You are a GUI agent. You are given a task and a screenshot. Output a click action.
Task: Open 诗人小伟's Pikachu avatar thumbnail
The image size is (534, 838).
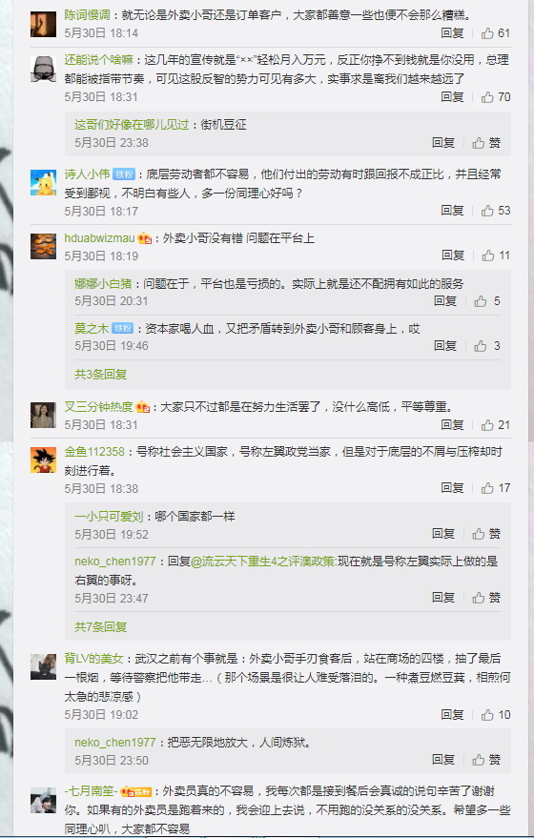tap(43, 183)
